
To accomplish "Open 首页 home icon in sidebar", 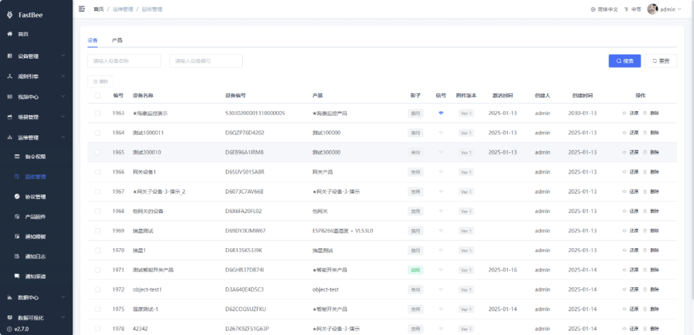I will [10, 34].
